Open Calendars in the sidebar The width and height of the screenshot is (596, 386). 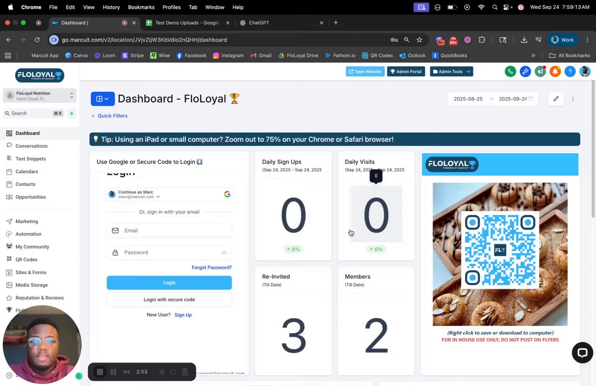pos(27,172)
